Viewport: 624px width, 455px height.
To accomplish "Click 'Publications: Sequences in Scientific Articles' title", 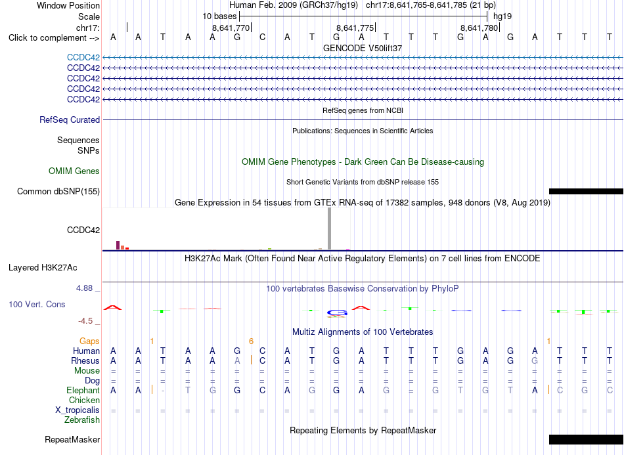I will pyautogui.click(x=363, y=131).
